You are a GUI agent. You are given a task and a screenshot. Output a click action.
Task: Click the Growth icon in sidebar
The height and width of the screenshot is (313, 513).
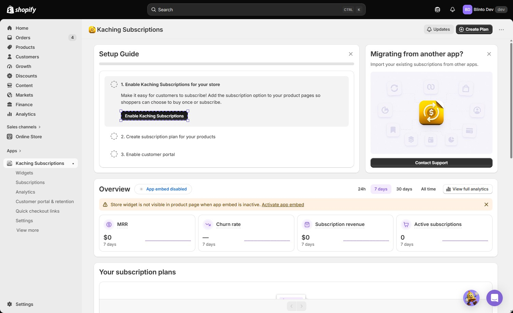10,66
